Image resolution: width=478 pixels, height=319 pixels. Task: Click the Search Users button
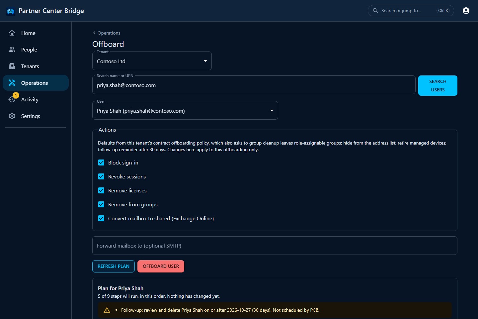click(x=438, y=85)
